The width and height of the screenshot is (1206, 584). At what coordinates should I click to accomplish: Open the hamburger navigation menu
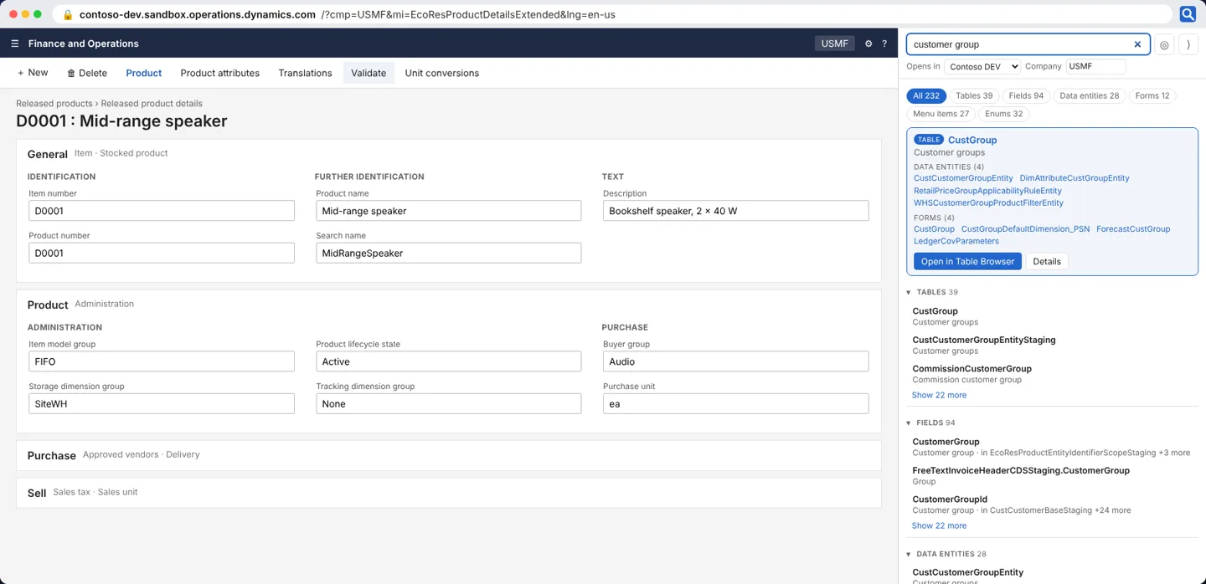(14, 44)
